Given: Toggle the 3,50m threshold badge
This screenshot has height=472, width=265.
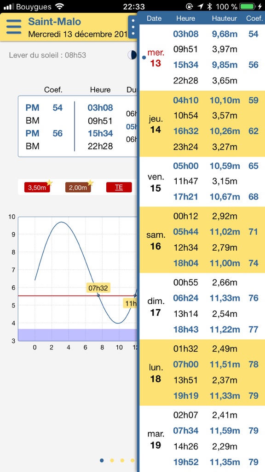Looking at the screenshot, I should click(37, 188).
